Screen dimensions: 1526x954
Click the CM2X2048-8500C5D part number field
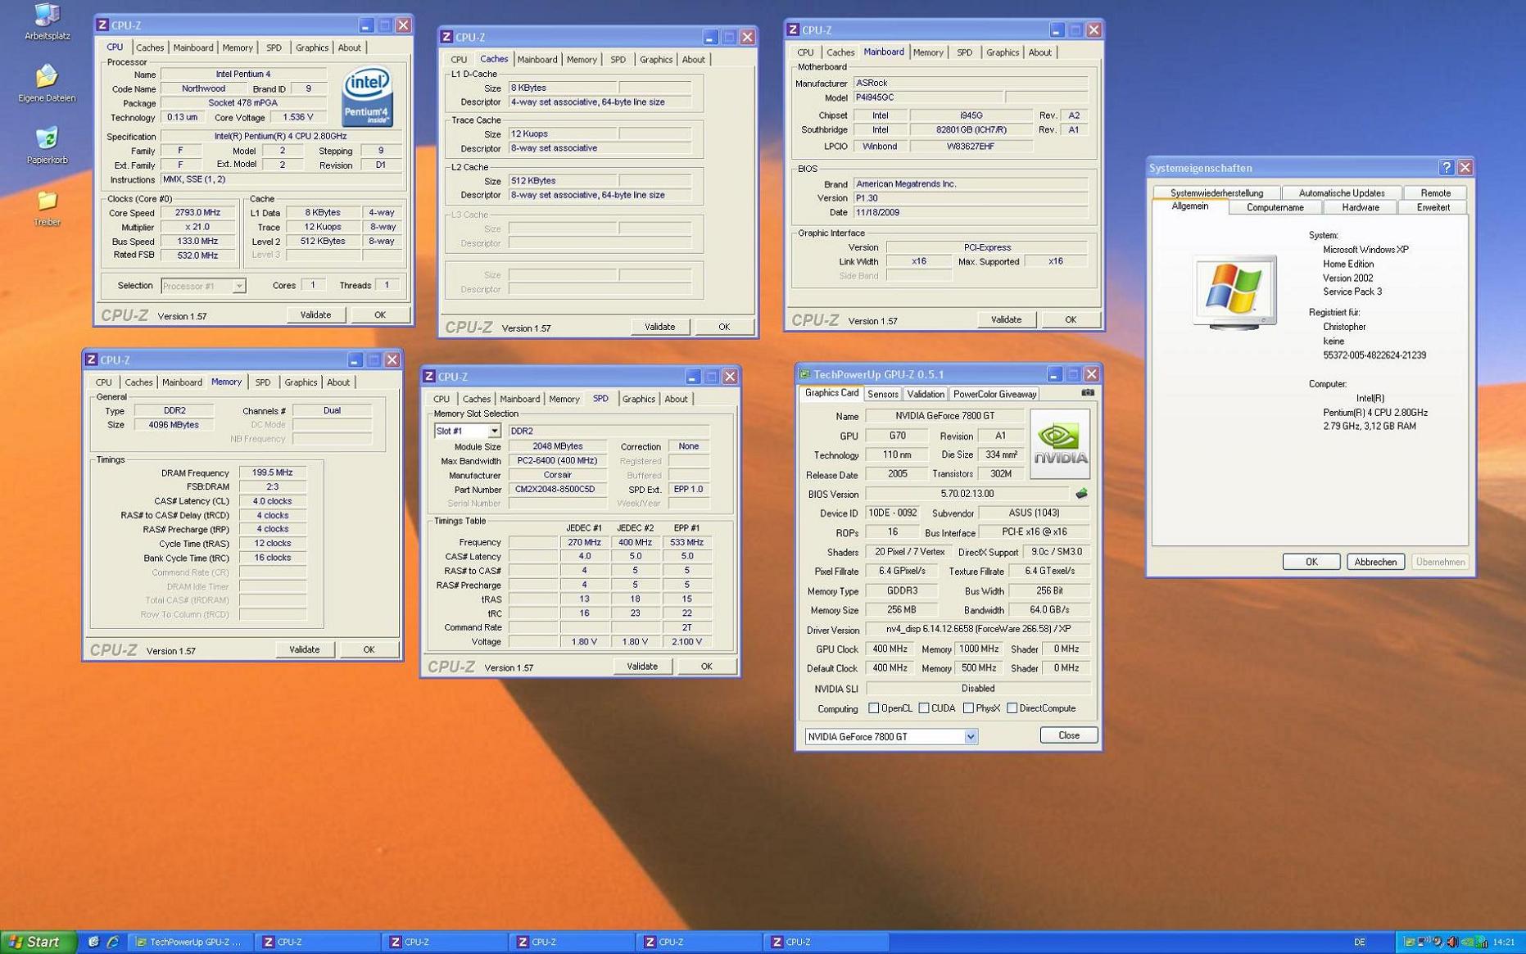[557, 489]
